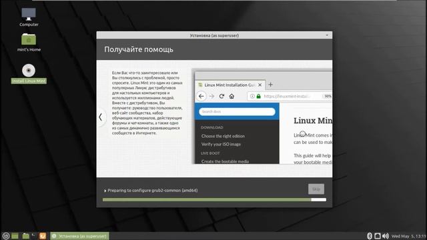The image size is (427, 240).
Task: Click the 'Получайте помощь' slide heading
Action: [x=139, y=49]
